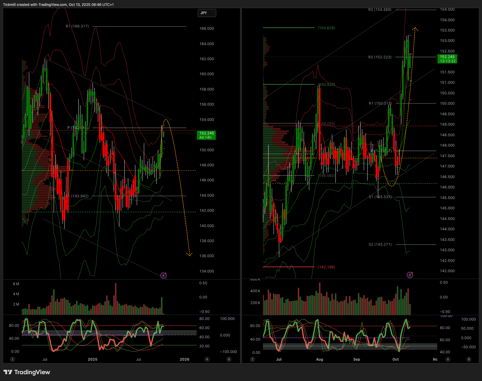This screenshot has width=482, height=381.
Task: Click the B scale button on right chart
Action: coord(469,359)
